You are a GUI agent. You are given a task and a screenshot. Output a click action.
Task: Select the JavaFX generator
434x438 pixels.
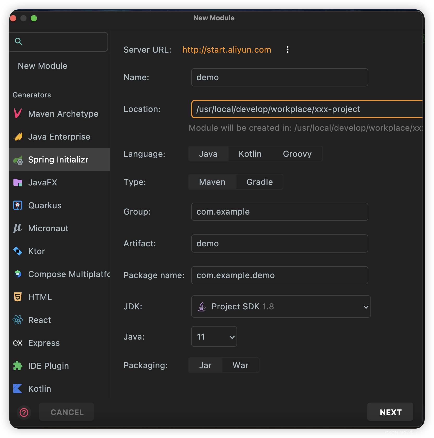(x=43, y=182)
